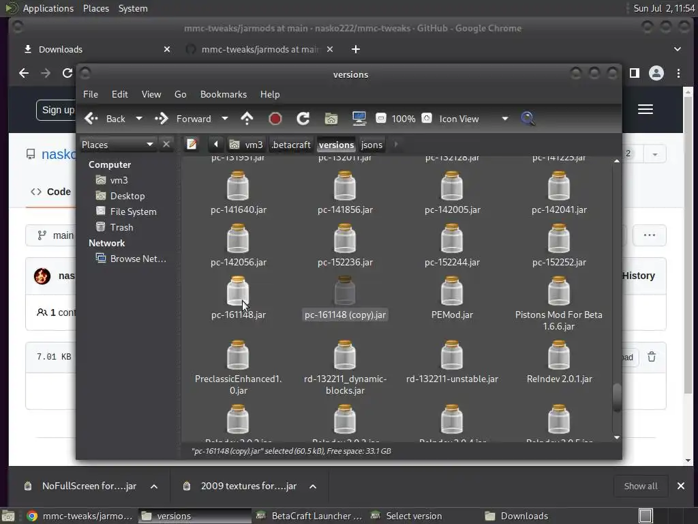Zoom in with the plus icon
The height and width of the screenshot is (524, 698).
[x=427, y=118]
